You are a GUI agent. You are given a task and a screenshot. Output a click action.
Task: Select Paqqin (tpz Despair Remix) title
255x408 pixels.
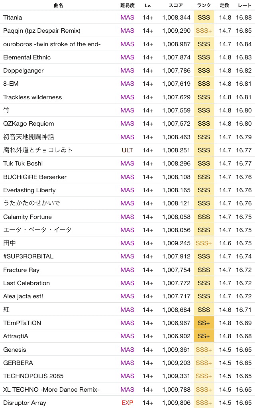point(42,31)
